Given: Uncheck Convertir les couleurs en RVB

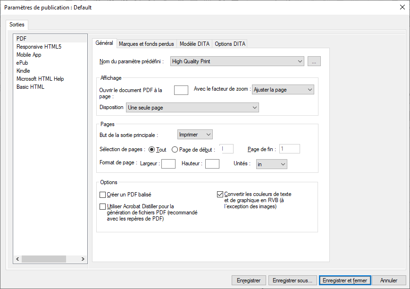Looking at the screenshot, I should coord(220,193).
